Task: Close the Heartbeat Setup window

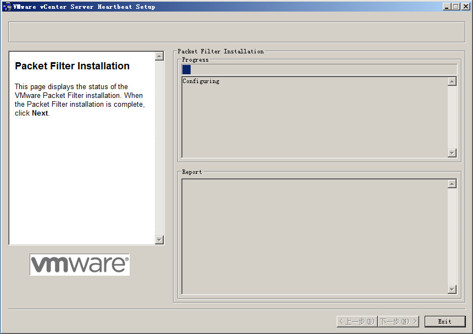Action: pyautogui.click(x=465, y=7)
